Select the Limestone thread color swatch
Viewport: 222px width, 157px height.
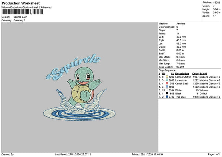167,80
